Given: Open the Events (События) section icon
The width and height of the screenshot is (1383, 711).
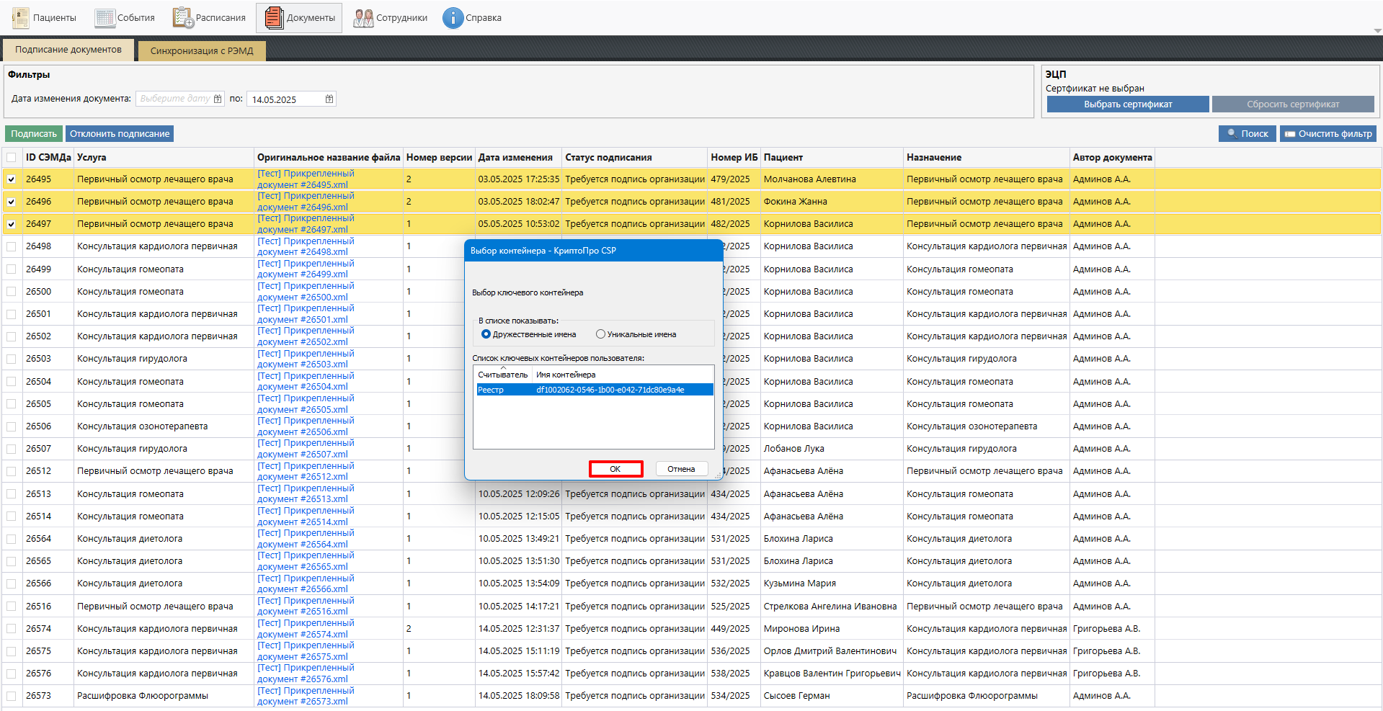Looking at the screenshot, I should click(105, 18).
